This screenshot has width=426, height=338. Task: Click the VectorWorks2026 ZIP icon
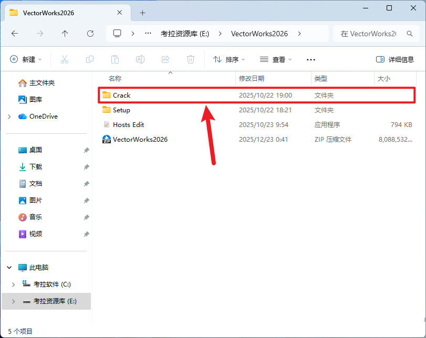107,139
